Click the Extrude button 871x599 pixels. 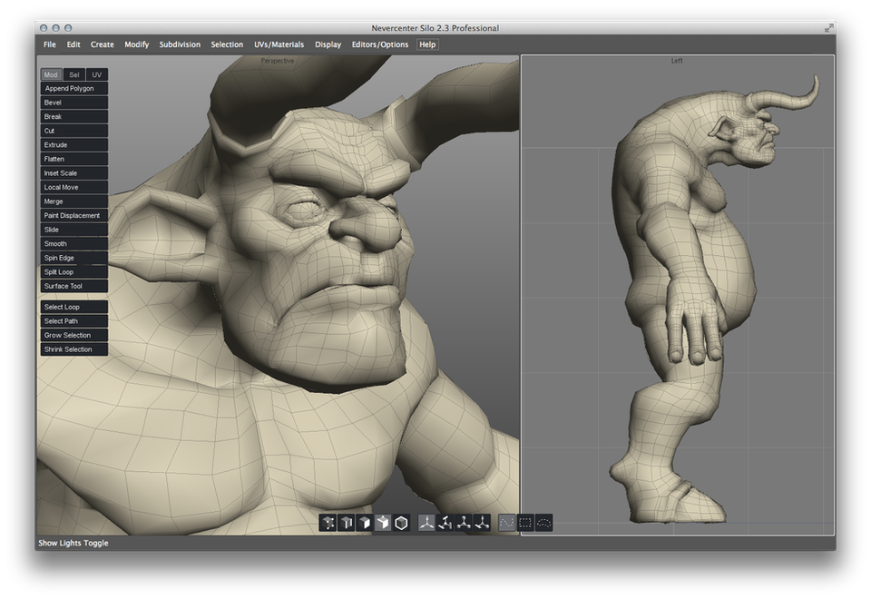pos(74,145)
